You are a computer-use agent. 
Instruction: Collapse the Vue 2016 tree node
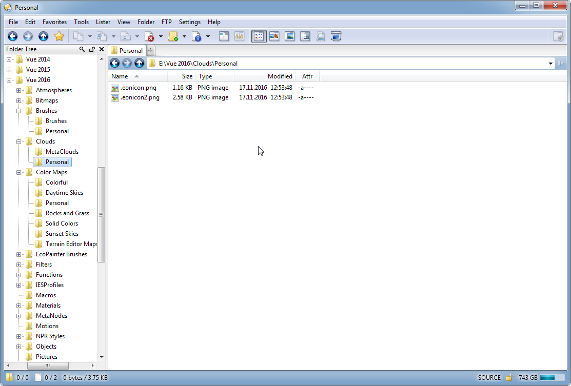(9, 80)
